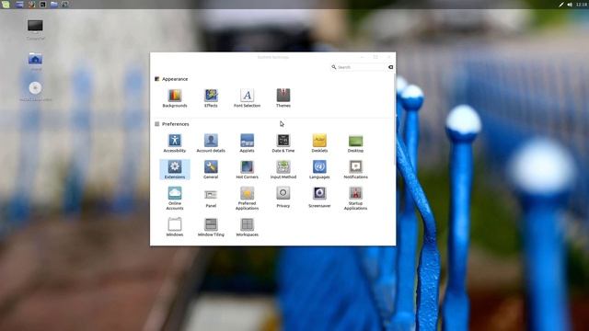Open the Mint menu in the panel
The height and width of the screenshot is (331, 589).
pyautogui.click(x=6, y=4)
